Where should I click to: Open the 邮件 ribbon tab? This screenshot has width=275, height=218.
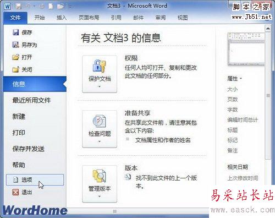139,18
